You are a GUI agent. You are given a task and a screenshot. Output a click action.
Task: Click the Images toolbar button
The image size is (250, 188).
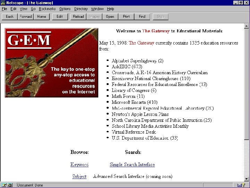[94, 17]
